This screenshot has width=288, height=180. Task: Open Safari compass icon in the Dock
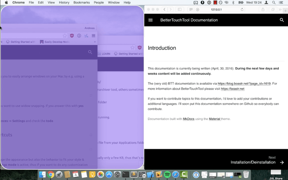pos(176,174)
